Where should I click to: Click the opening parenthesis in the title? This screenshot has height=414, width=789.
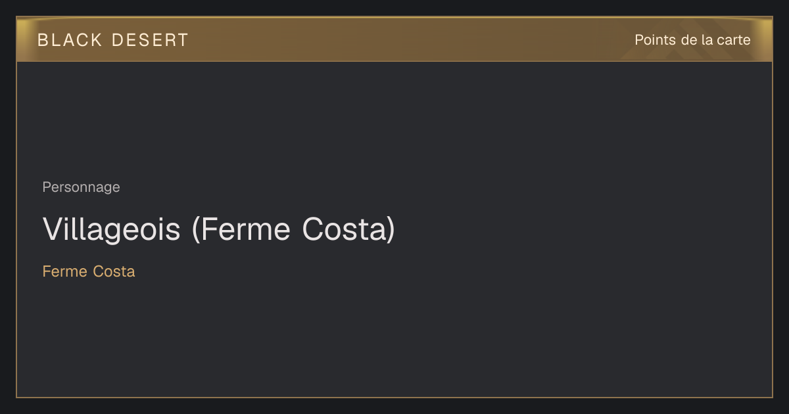point(195,230)
